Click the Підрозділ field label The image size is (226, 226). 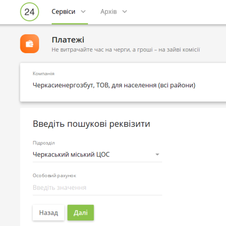pyautogui.click(x=44, y=143)
